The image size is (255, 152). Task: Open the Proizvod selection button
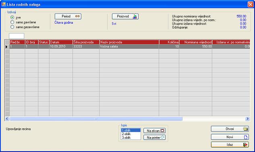pyautogui.click(x=125, y=16)
